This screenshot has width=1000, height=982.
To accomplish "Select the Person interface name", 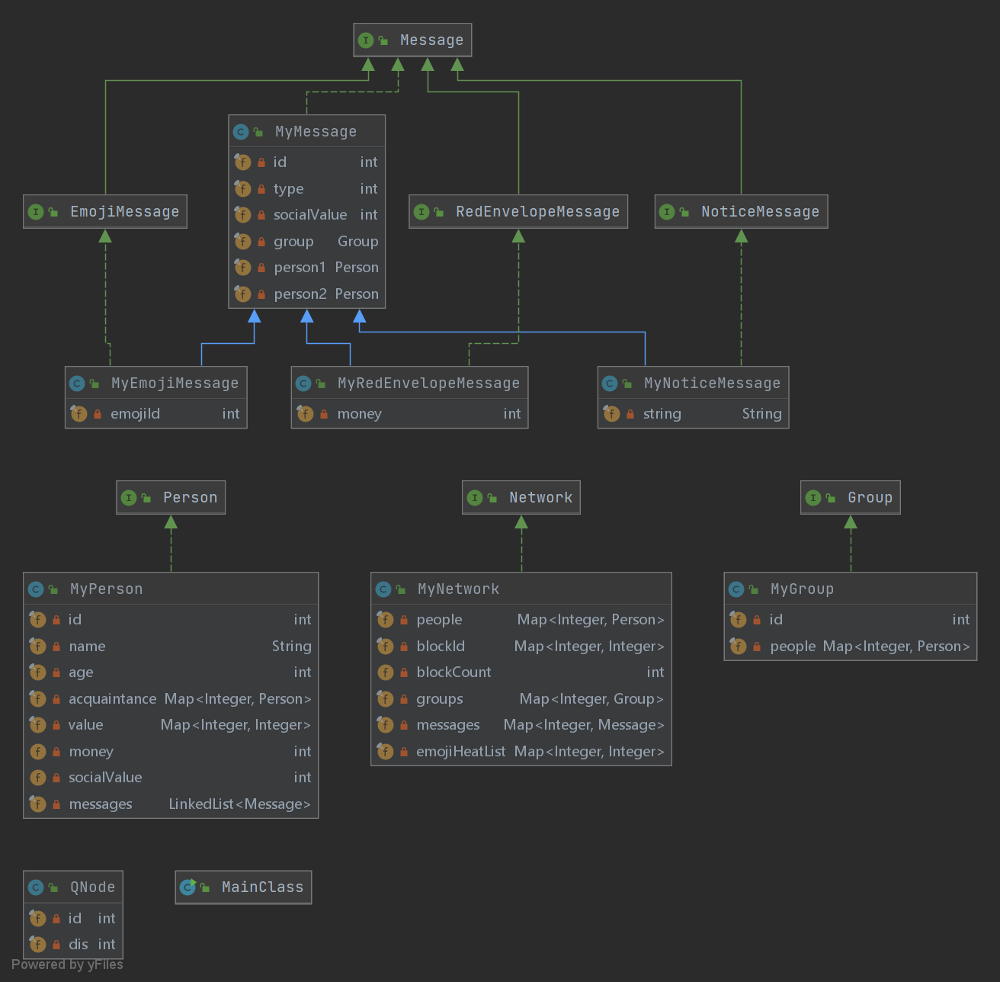I will pos(191,498).
